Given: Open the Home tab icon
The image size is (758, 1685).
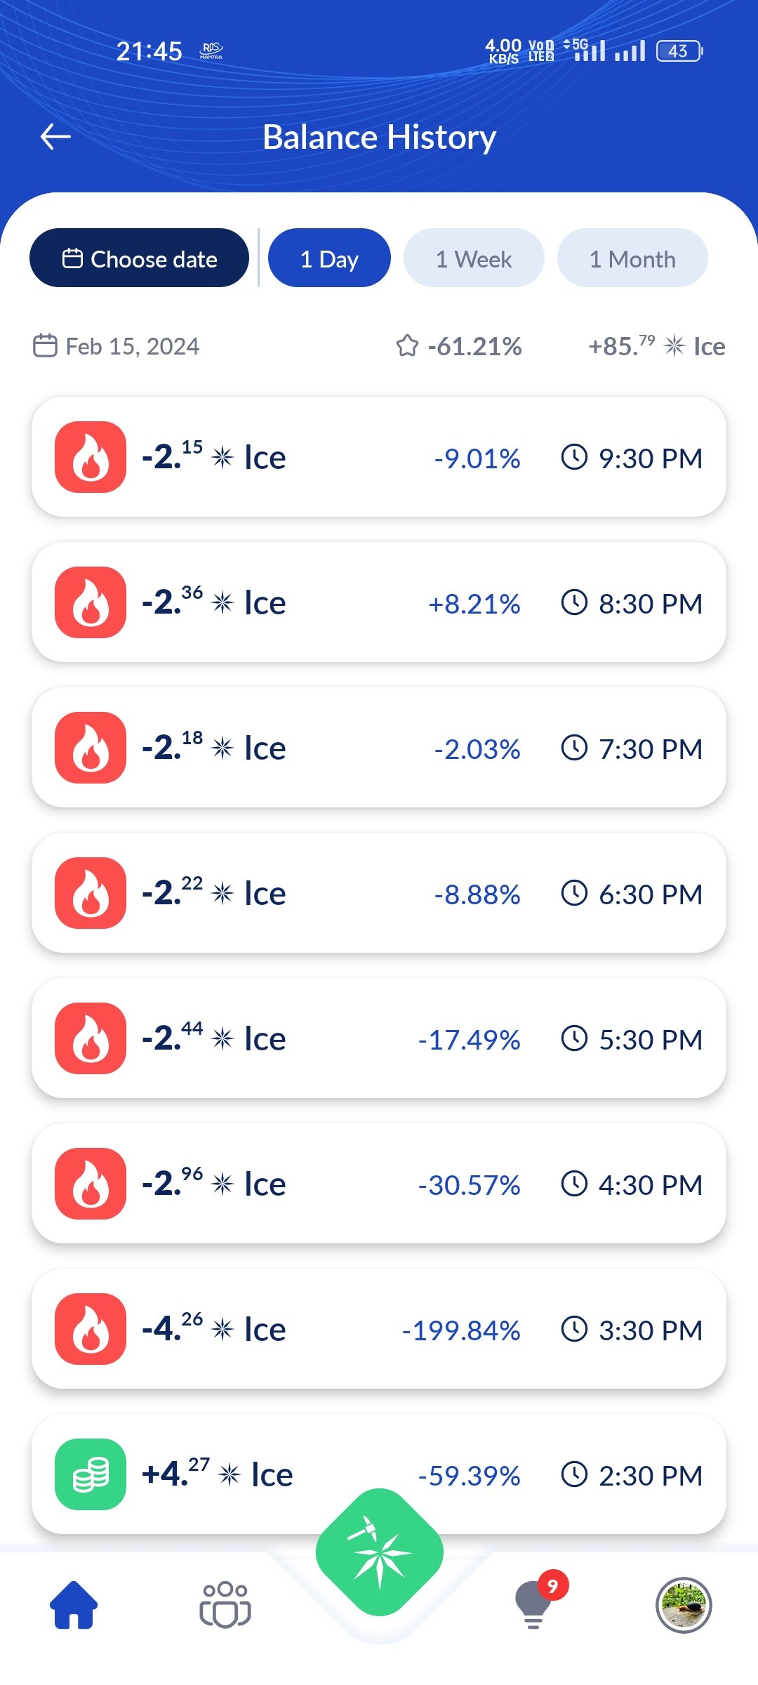Looking at the screenshot, I should pyautogui.click(x=74, y=1605).
